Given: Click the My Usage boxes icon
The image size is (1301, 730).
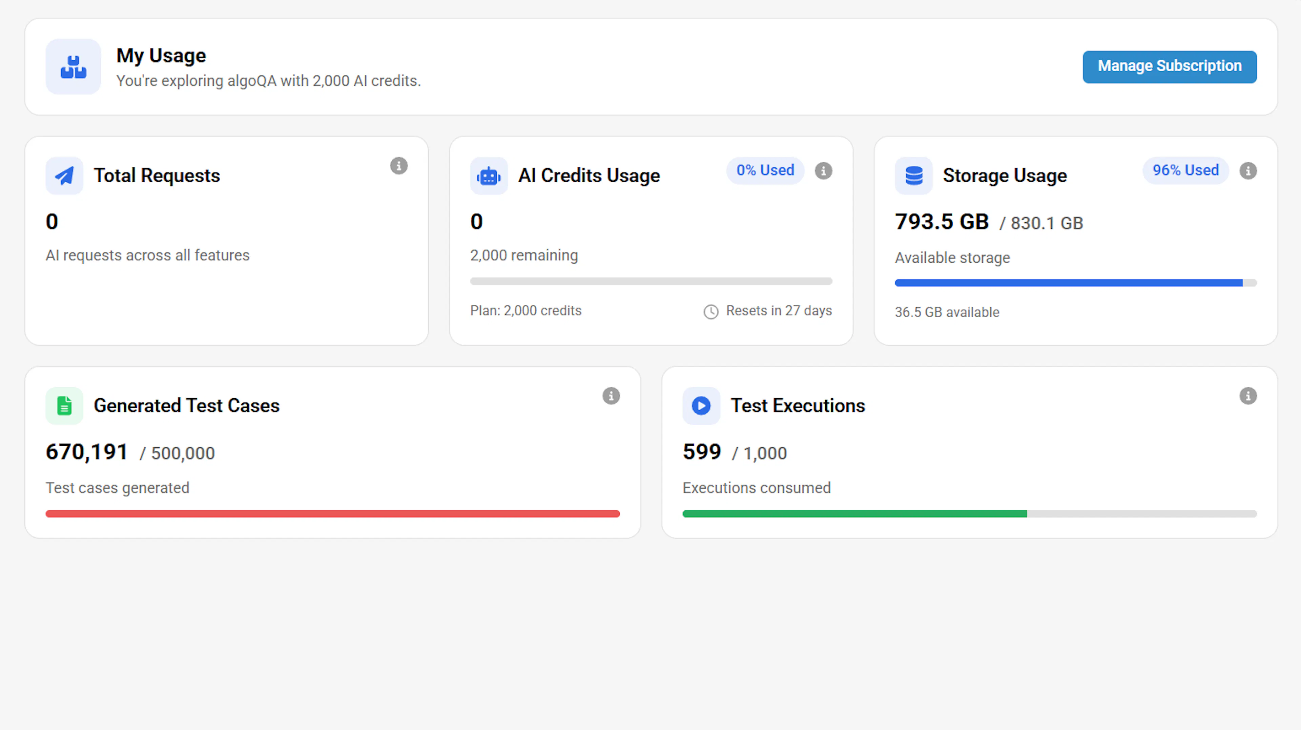Looking at the screenshot, I should pos(73,67).
